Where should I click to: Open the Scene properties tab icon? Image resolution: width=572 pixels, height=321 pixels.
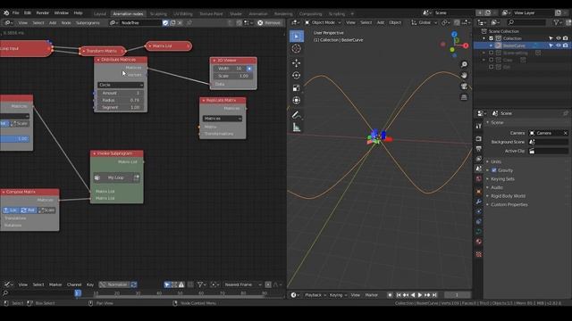click(x=479, y=169)
